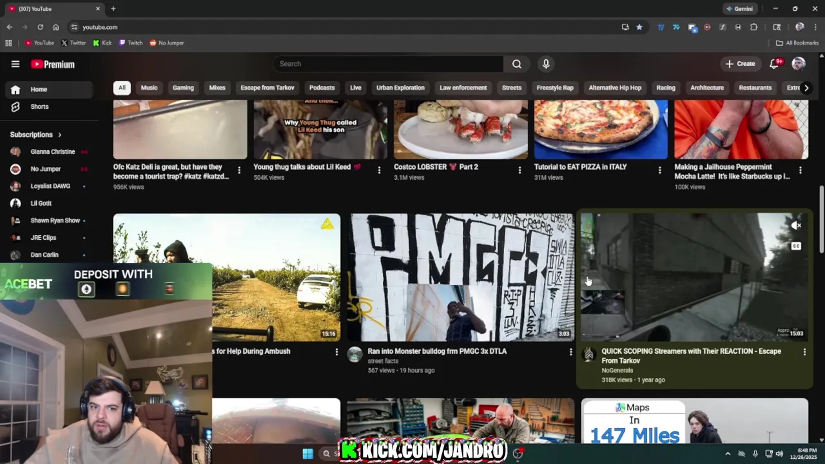Open the Maps 147 Miles video thumbnail
825x464 pixels.
tap(694, 421)
